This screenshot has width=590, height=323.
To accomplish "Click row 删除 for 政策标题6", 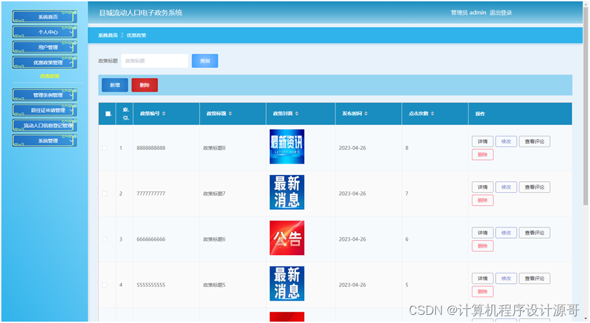I will [482, 246].
